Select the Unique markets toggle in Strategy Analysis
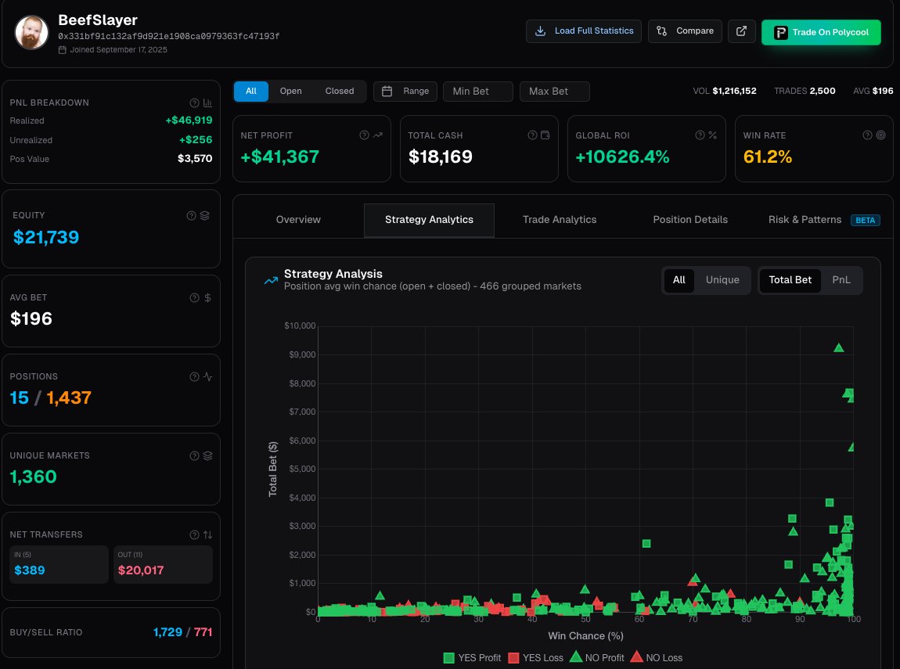Image resolution: width=900 pixels, height=669 pixels. (x=722, y=279)
